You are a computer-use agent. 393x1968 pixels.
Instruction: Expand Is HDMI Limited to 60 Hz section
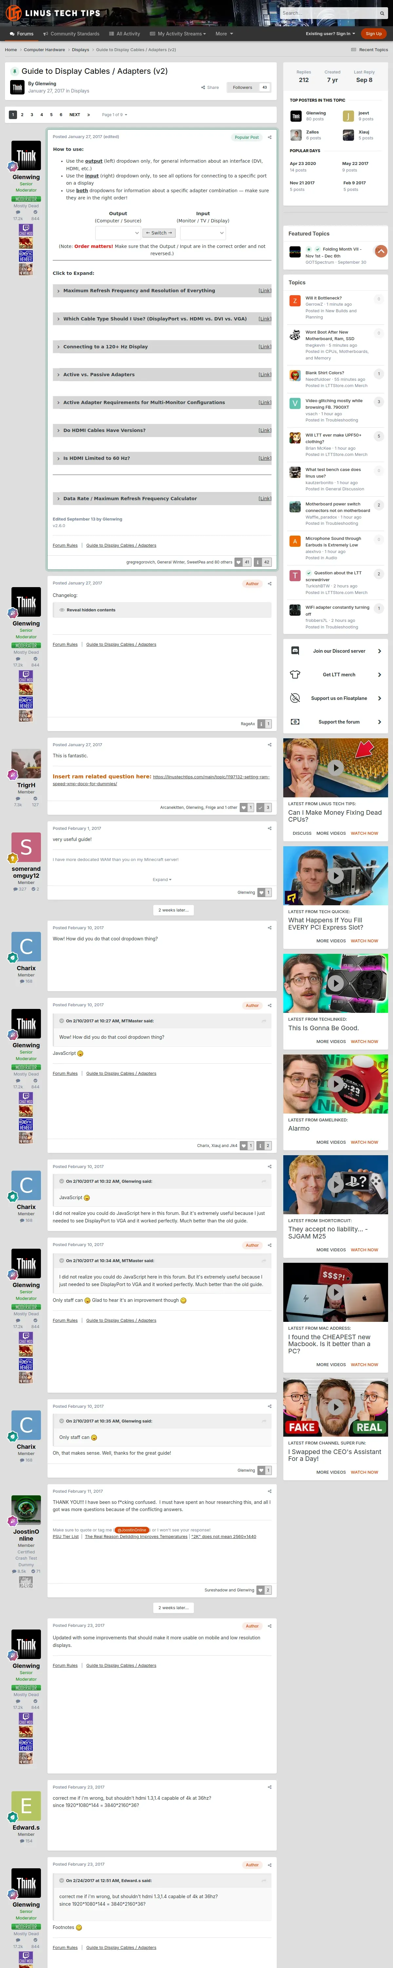162,459
